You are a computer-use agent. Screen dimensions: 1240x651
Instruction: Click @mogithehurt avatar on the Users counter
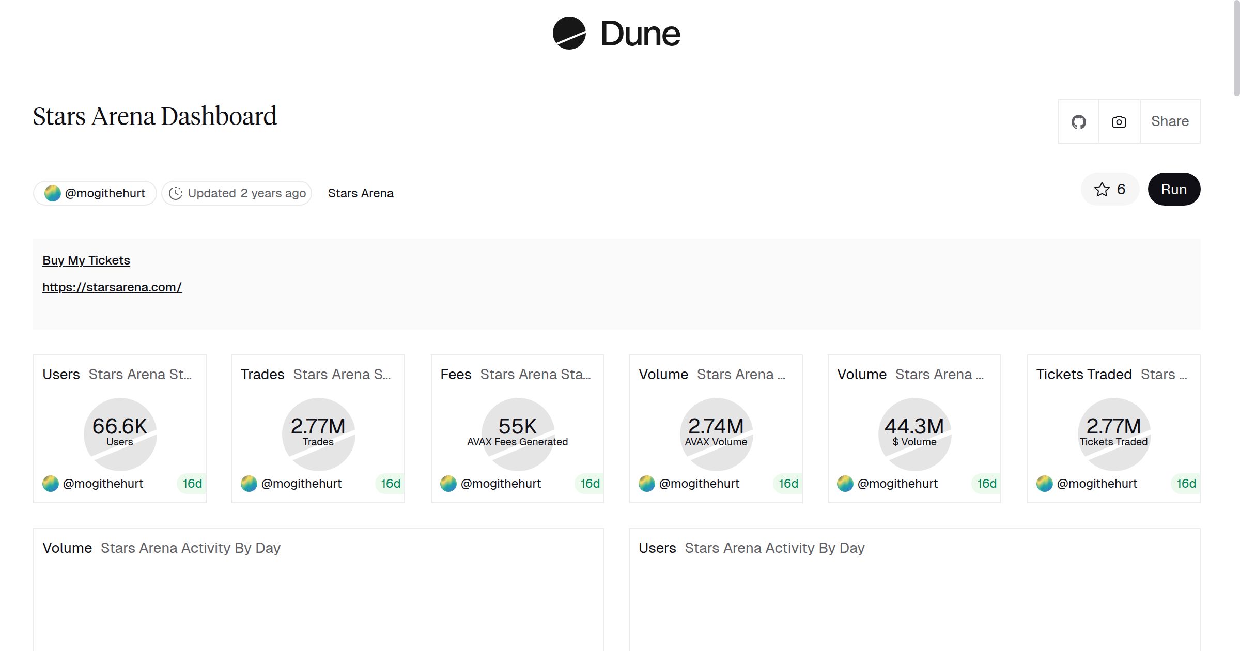(50, 484)
